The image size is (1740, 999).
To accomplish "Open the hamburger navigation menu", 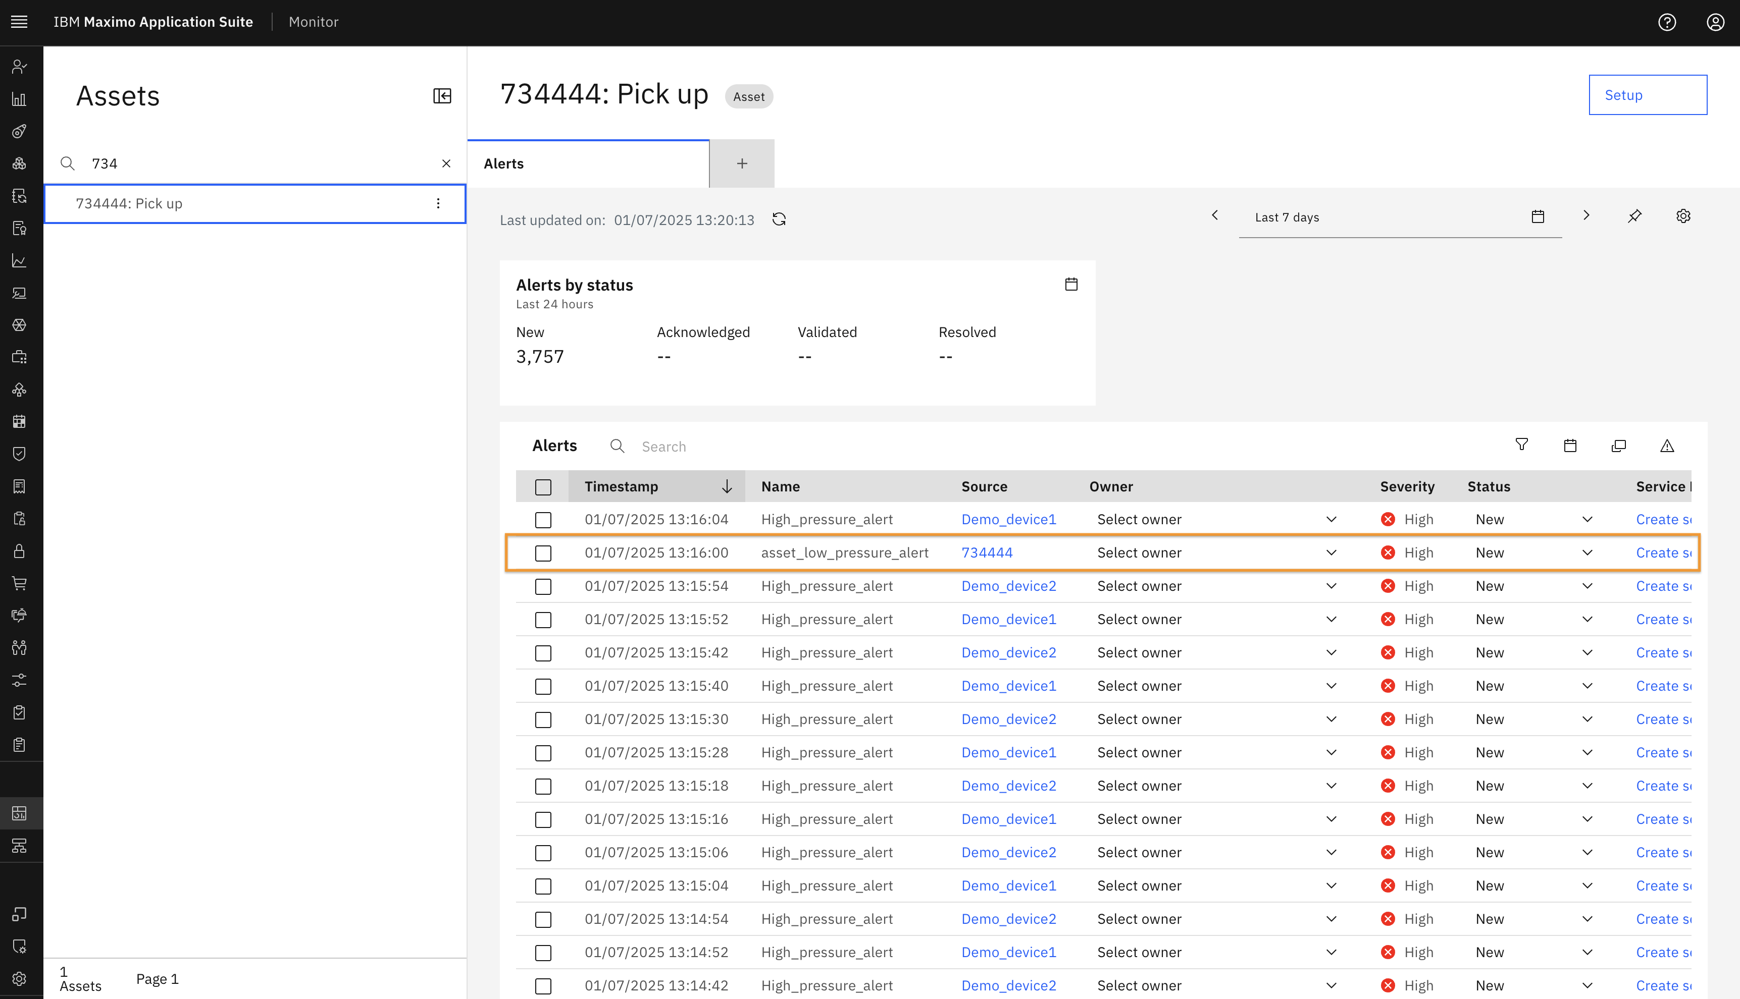I will click(19, 22).
